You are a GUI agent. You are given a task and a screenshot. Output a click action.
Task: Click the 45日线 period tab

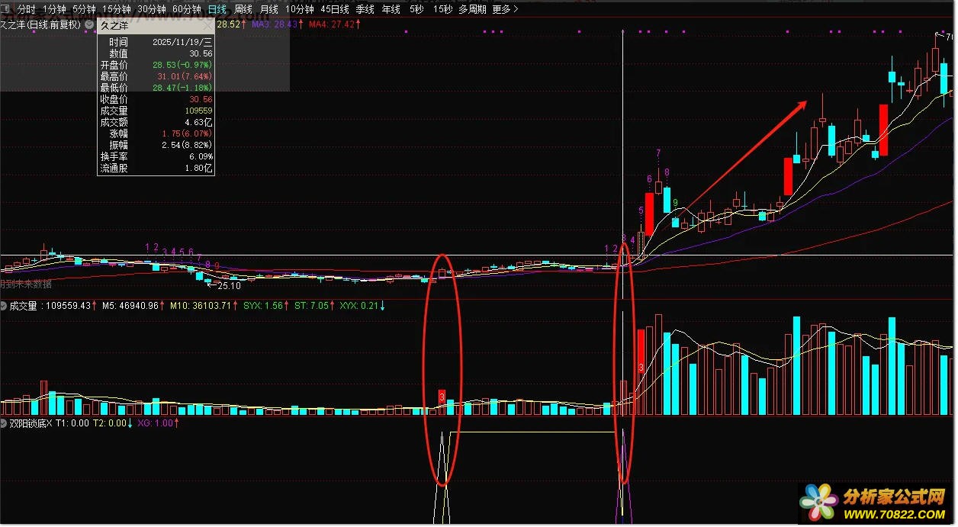(335, 9)
